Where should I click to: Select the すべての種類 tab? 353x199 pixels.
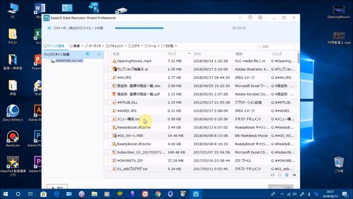pyautogui.click(x=54, y=46)
